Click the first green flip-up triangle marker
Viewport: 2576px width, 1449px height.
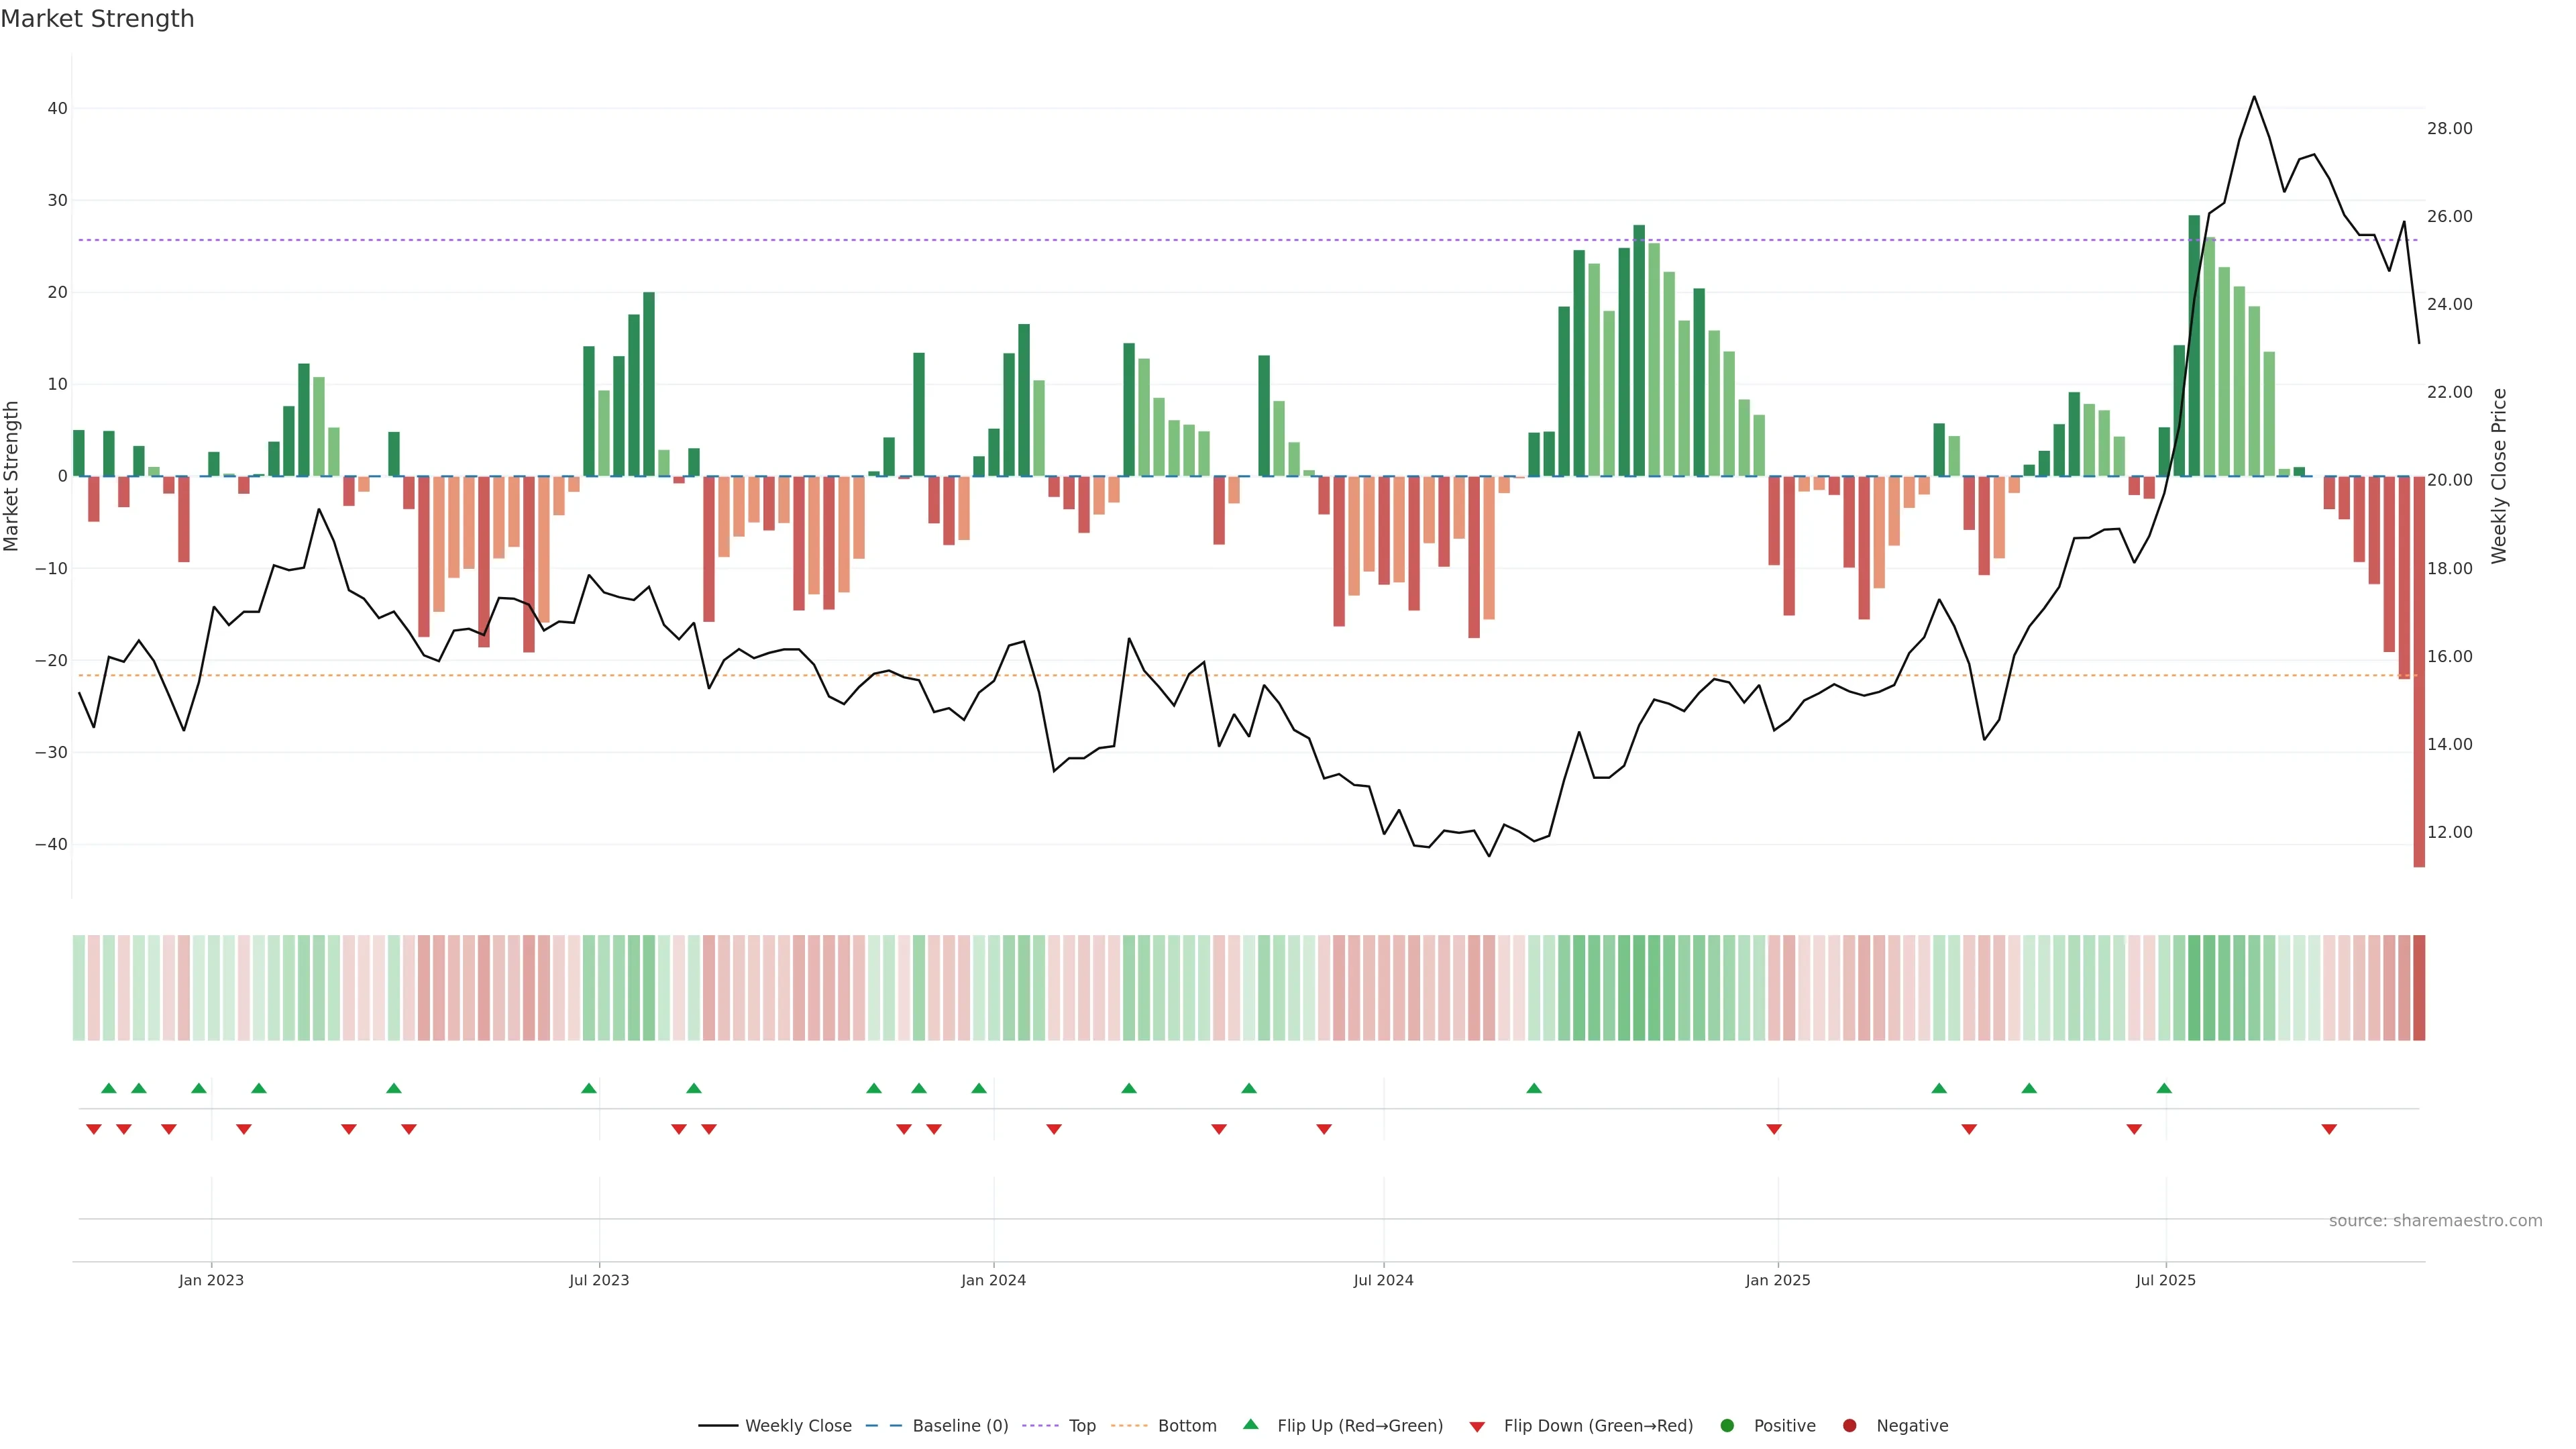[109, 1088]
